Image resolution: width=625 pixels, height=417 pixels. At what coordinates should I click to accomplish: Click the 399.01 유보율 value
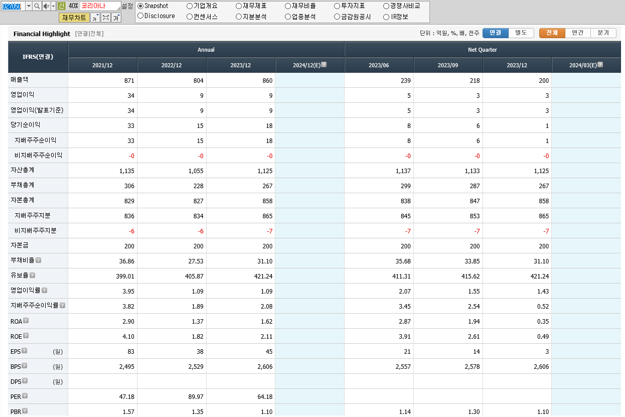(125, 276)
